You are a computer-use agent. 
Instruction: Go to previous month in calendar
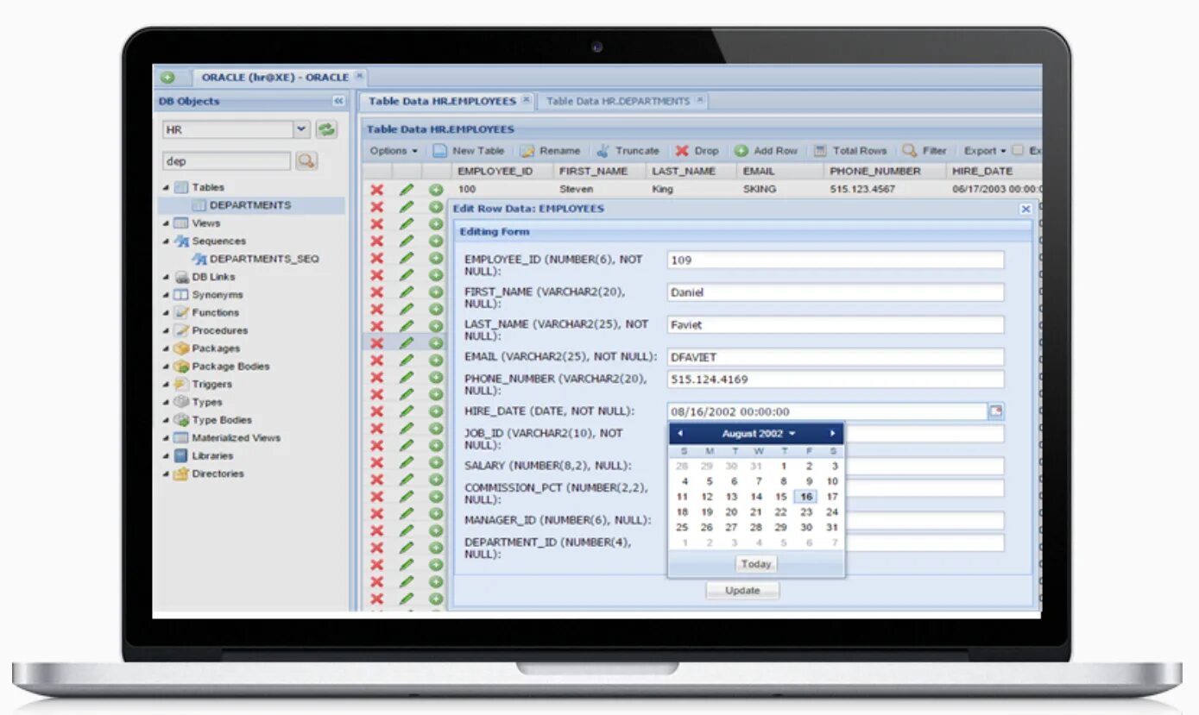[x=680, y=433]
